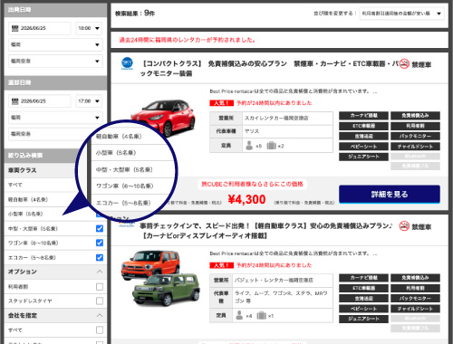Viewport: 453px width, 344px height.
Task: Click the 免責補償込み tag on the ヤリス card
Action: (x=415, y=116)
